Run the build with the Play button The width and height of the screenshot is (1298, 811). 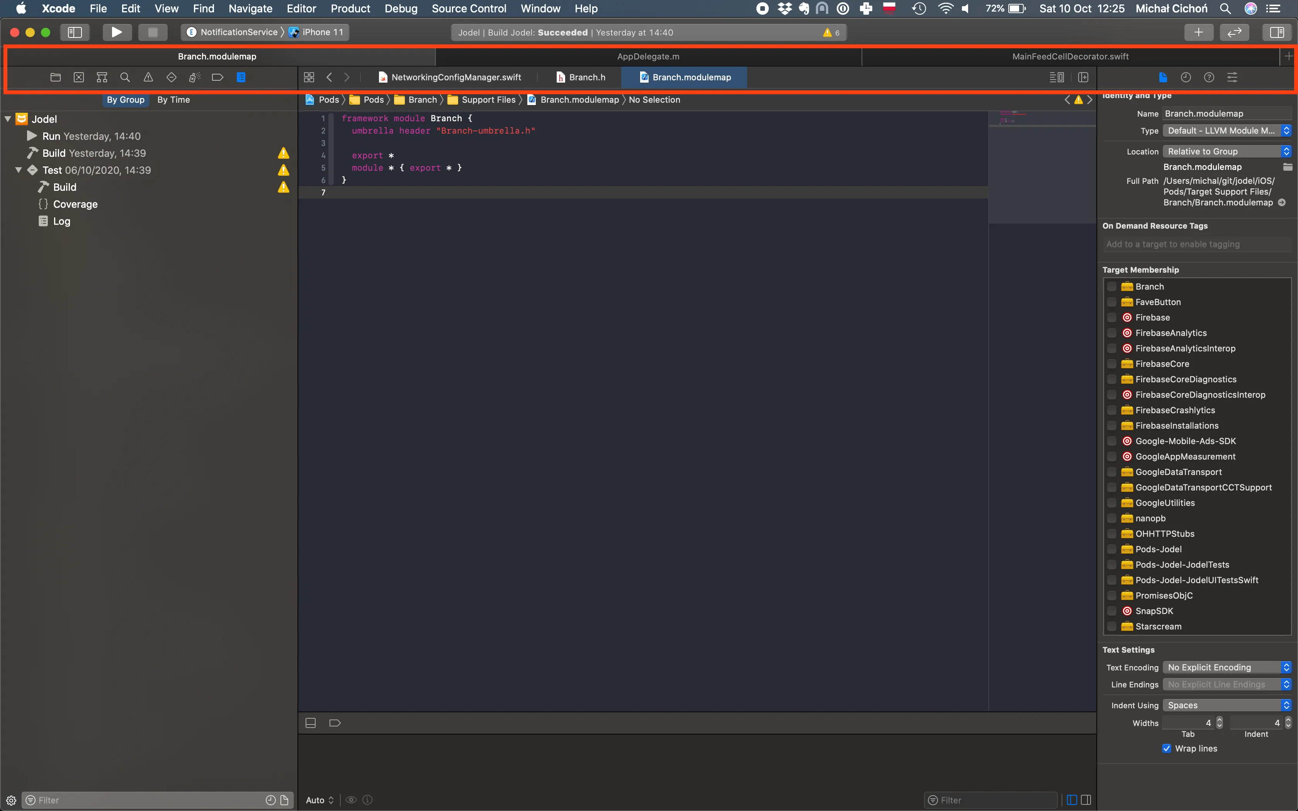pos(116,32)
